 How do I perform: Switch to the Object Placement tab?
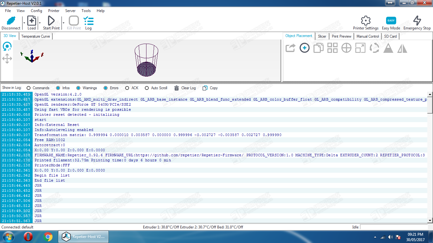tap(299, 36)
